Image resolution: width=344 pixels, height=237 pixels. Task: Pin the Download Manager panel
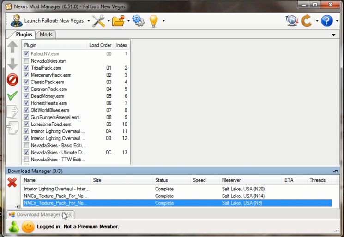click(x=335, y=171)
